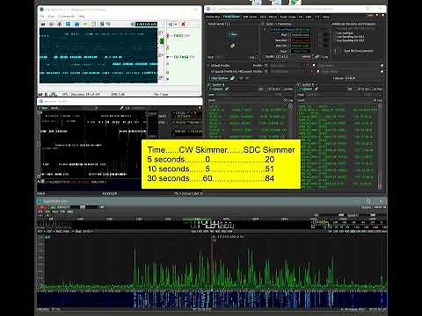Image resolution: width=422 pixels, height=316 pixels.
Task: Open the File menu in CW Skimmer window
Action: [x=42, y=17]
